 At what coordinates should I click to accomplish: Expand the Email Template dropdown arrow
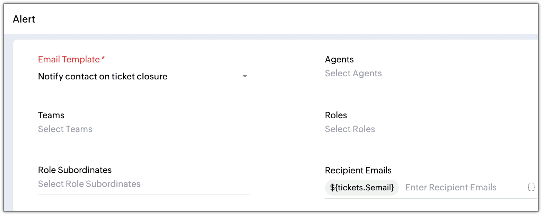pyautogui.click(x=245, y=76)
